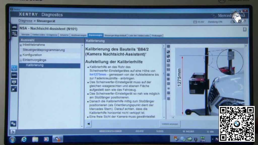Open the measurement tools icon in the sidebar
The height and width of the screenshot is (145, 258).
click(x=14, y=89)
